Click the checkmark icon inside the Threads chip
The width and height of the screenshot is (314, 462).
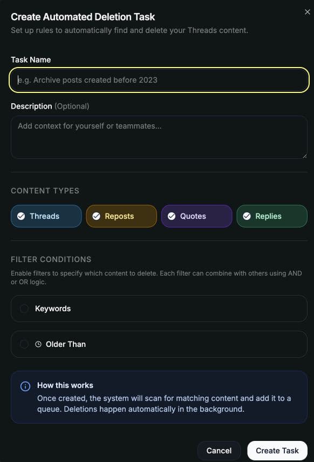pos(21,216)
